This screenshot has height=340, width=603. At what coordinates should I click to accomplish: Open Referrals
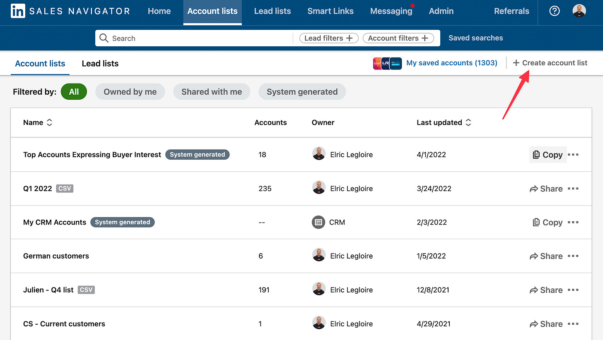(511, 11)
